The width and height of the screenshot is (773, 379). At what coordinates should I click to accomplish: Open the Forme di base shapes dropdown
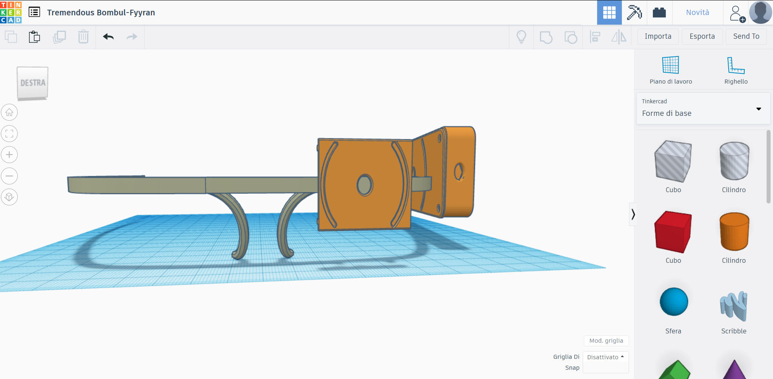(703, 108)
